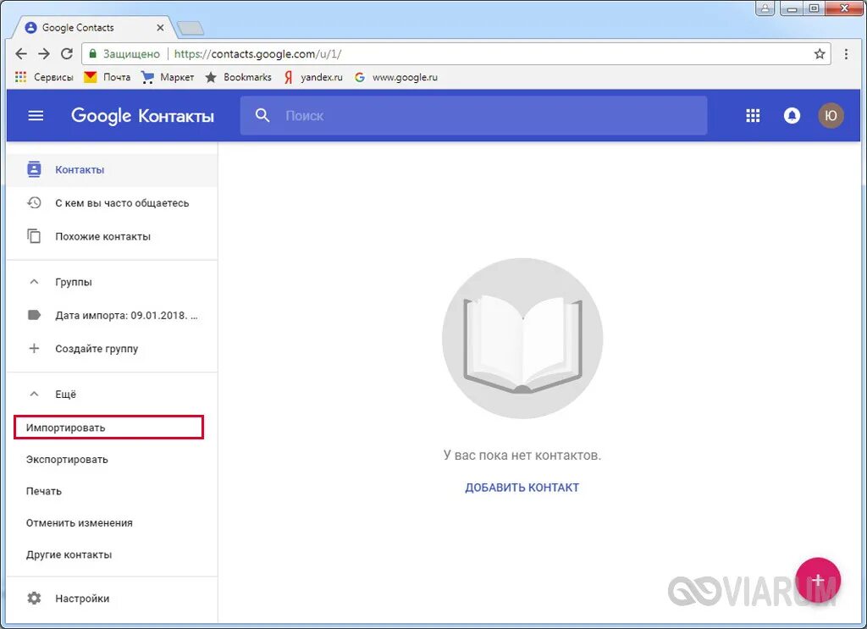Click ДОБАВИТЬ КОНТАКТ link
The width and height of the screenshot is (867, 629).
tap(522, 487)
